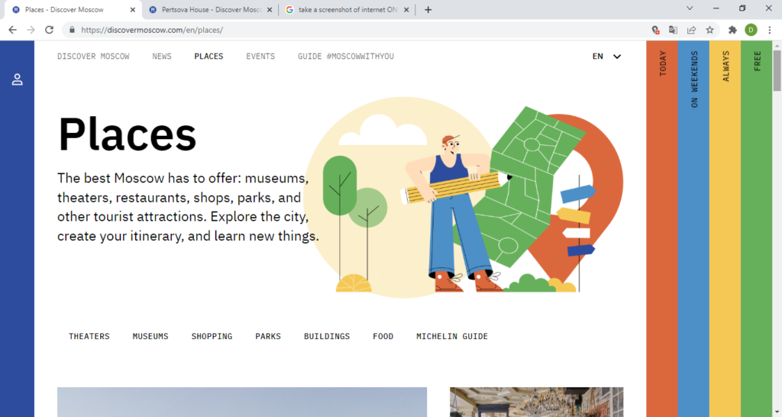Open the orange TODAY stripe
This screenshot has height=417, width=782.
coord(662,228)
